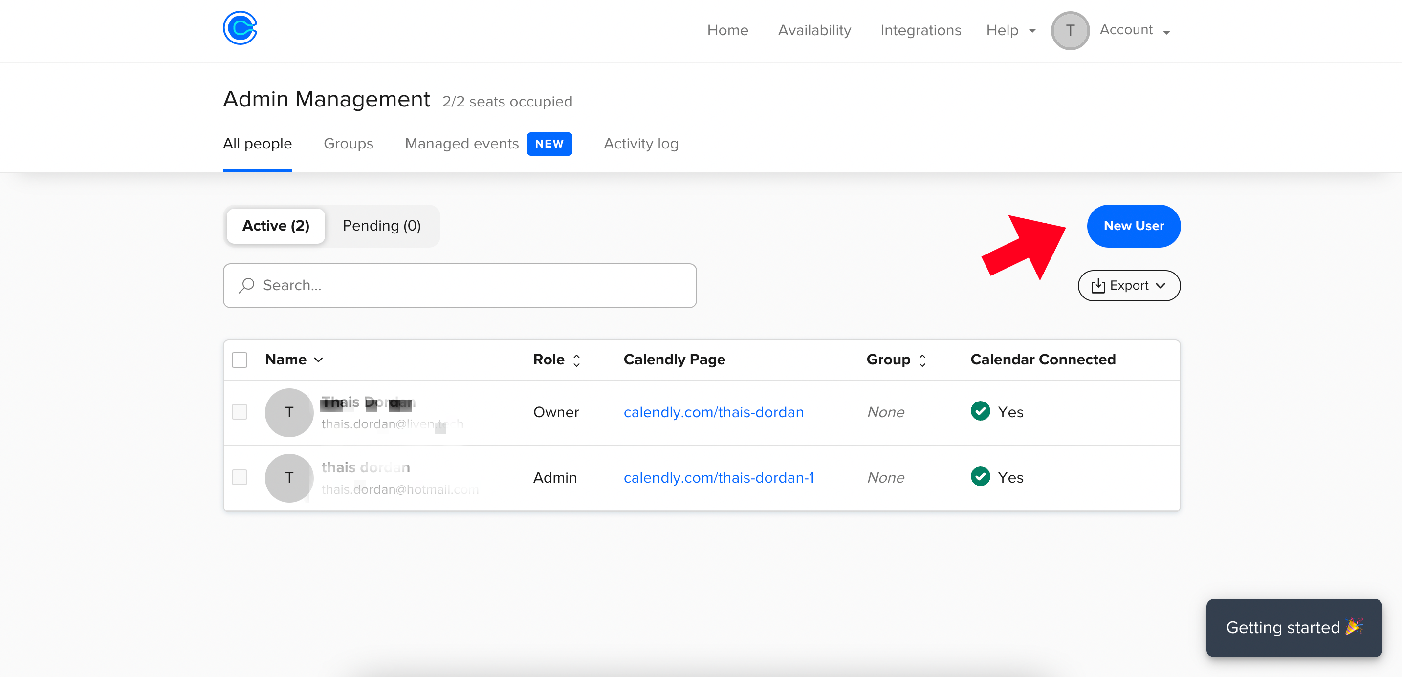Image resolution: width=1402 pixels, height=677 pixels.
Task: Click Owner row's green calendar-connected checkmark
Action: point(980,411)
